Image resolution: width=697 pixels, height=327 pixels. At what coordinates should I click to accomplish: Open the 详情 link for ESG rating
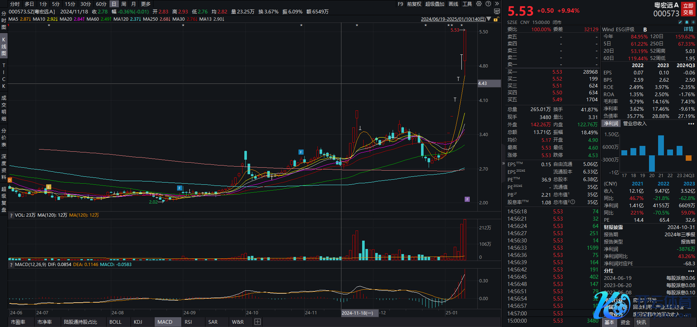pos(688,29)
